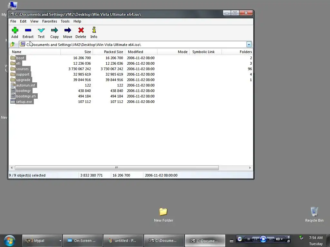Click the Windows Start orb
The height and width of the screenshot is (247, 330).
[9, 241]
